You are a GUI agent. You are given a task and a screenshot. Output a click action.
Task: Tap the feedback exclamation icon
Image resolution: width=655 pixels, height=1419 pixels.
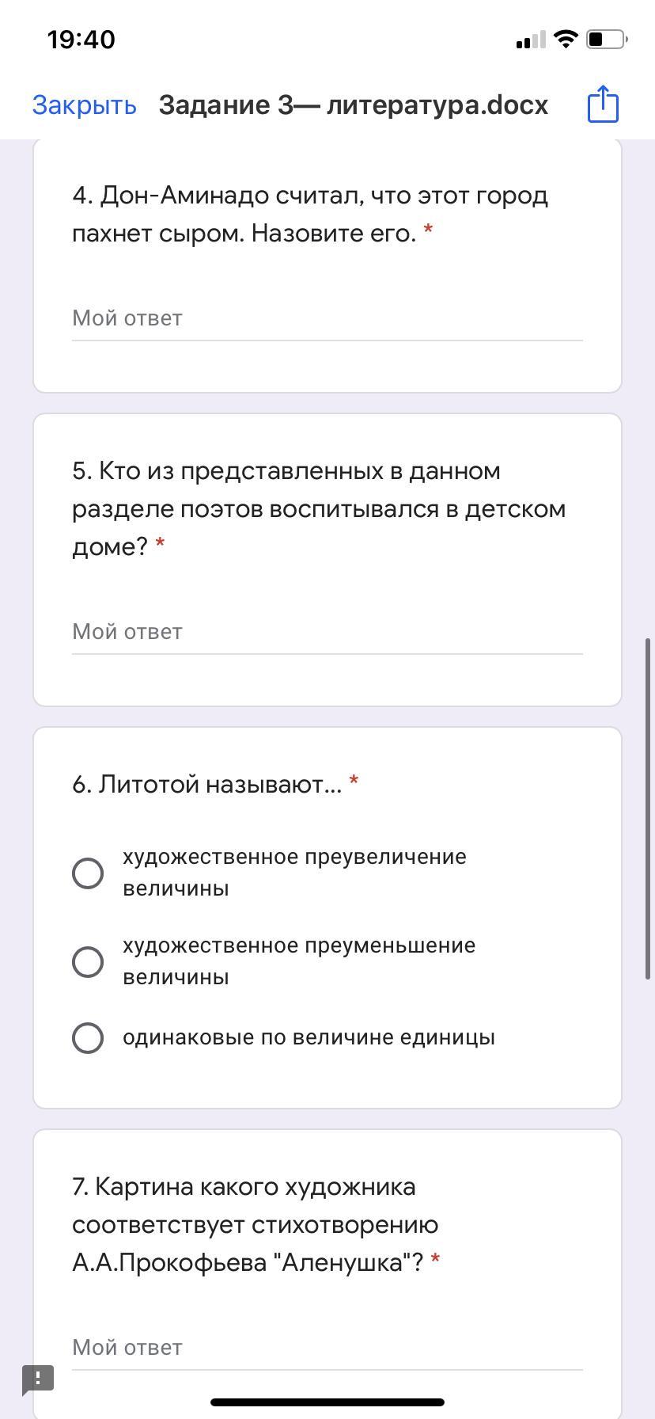[x=38, y=1379]
